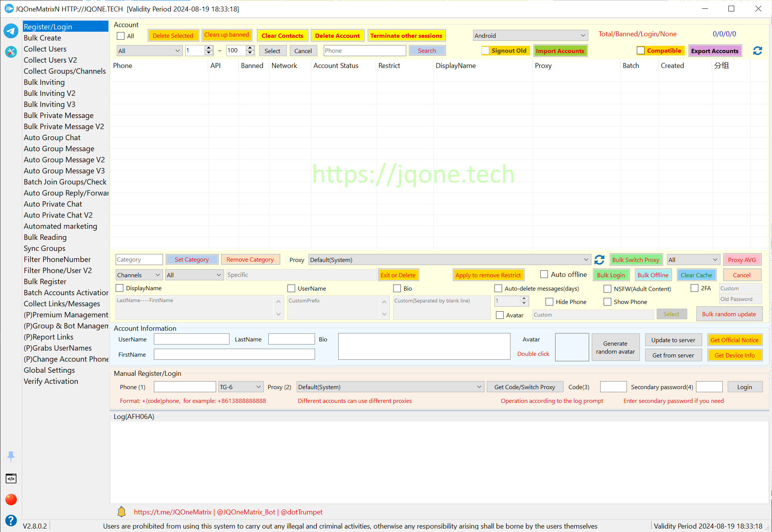
Task: Click the JQOneMatrixN app icon in title bar
Action: pos(9,8)
